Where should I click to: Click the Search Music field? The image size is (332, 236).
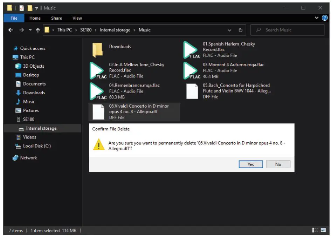tap(287, 30)
